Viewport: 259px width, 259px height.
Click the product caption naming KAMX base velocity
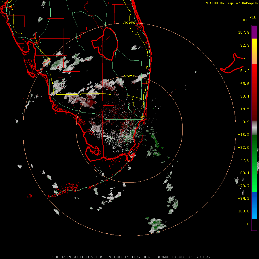tap(131, 257)
